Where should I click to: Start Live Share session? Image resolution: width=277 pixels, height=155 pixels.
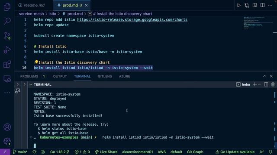106,152
